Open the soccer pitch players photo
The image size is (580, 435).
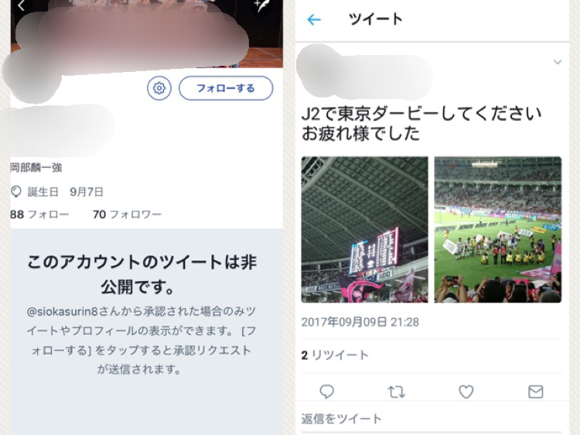pos(498,230)
